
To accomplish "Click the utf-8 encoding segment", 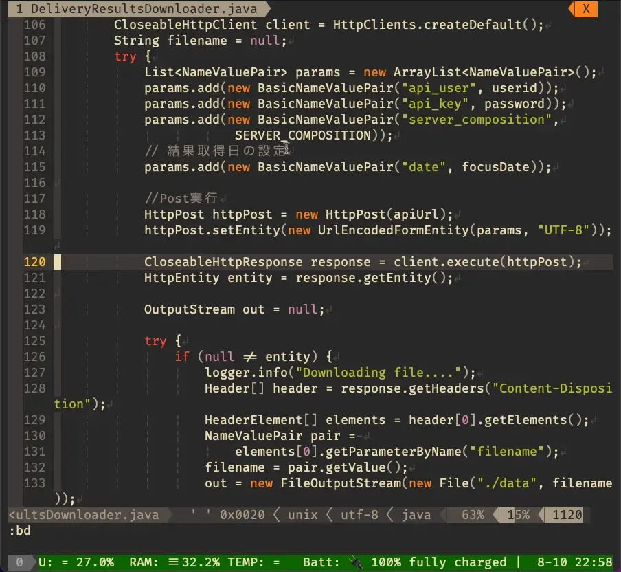I will tap(359, 515).
